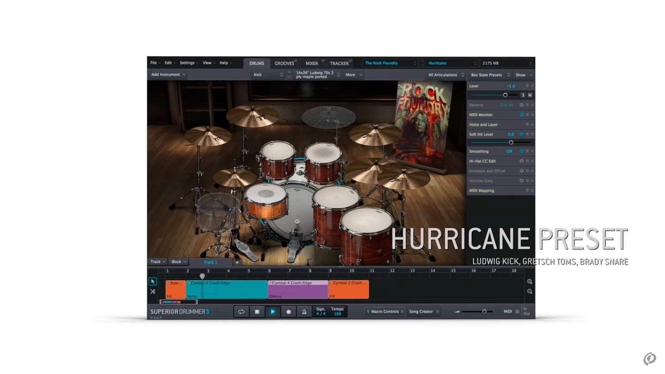Zoom in on the song track timeline

coord(530,281)
